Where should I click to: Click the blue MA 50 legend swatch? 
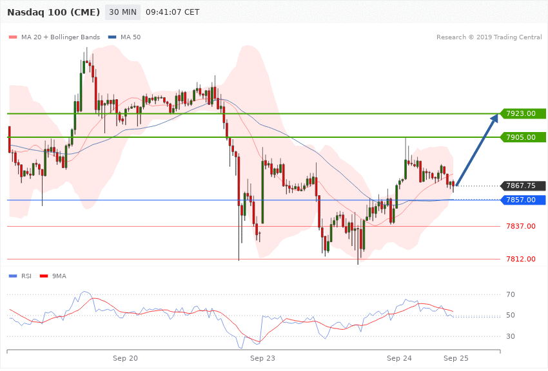(112, 37)
